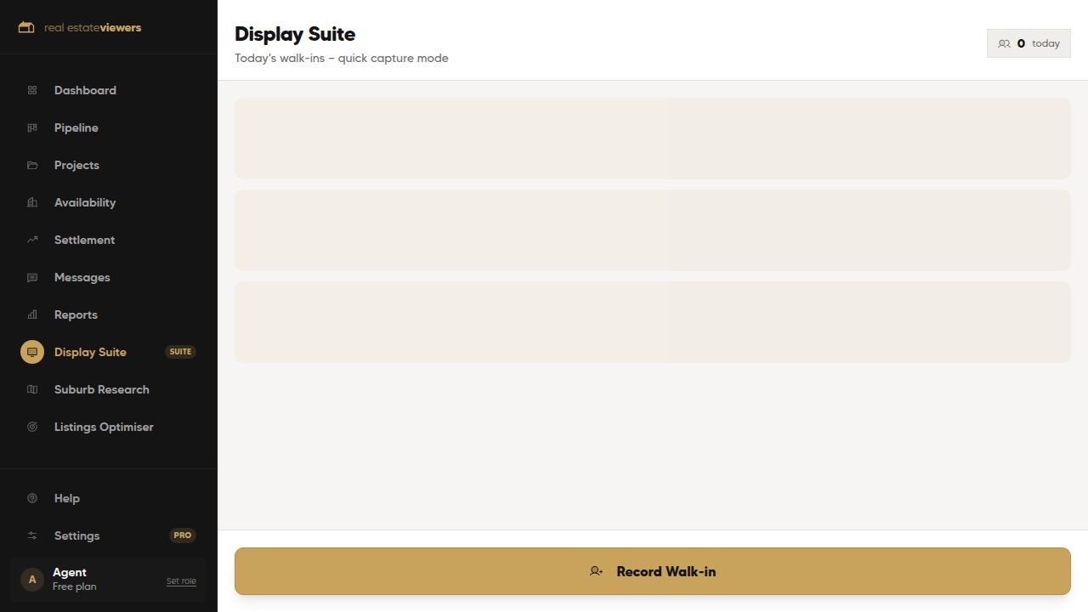Click the Agent name text

pyautogui.click(x=70, y=572)
